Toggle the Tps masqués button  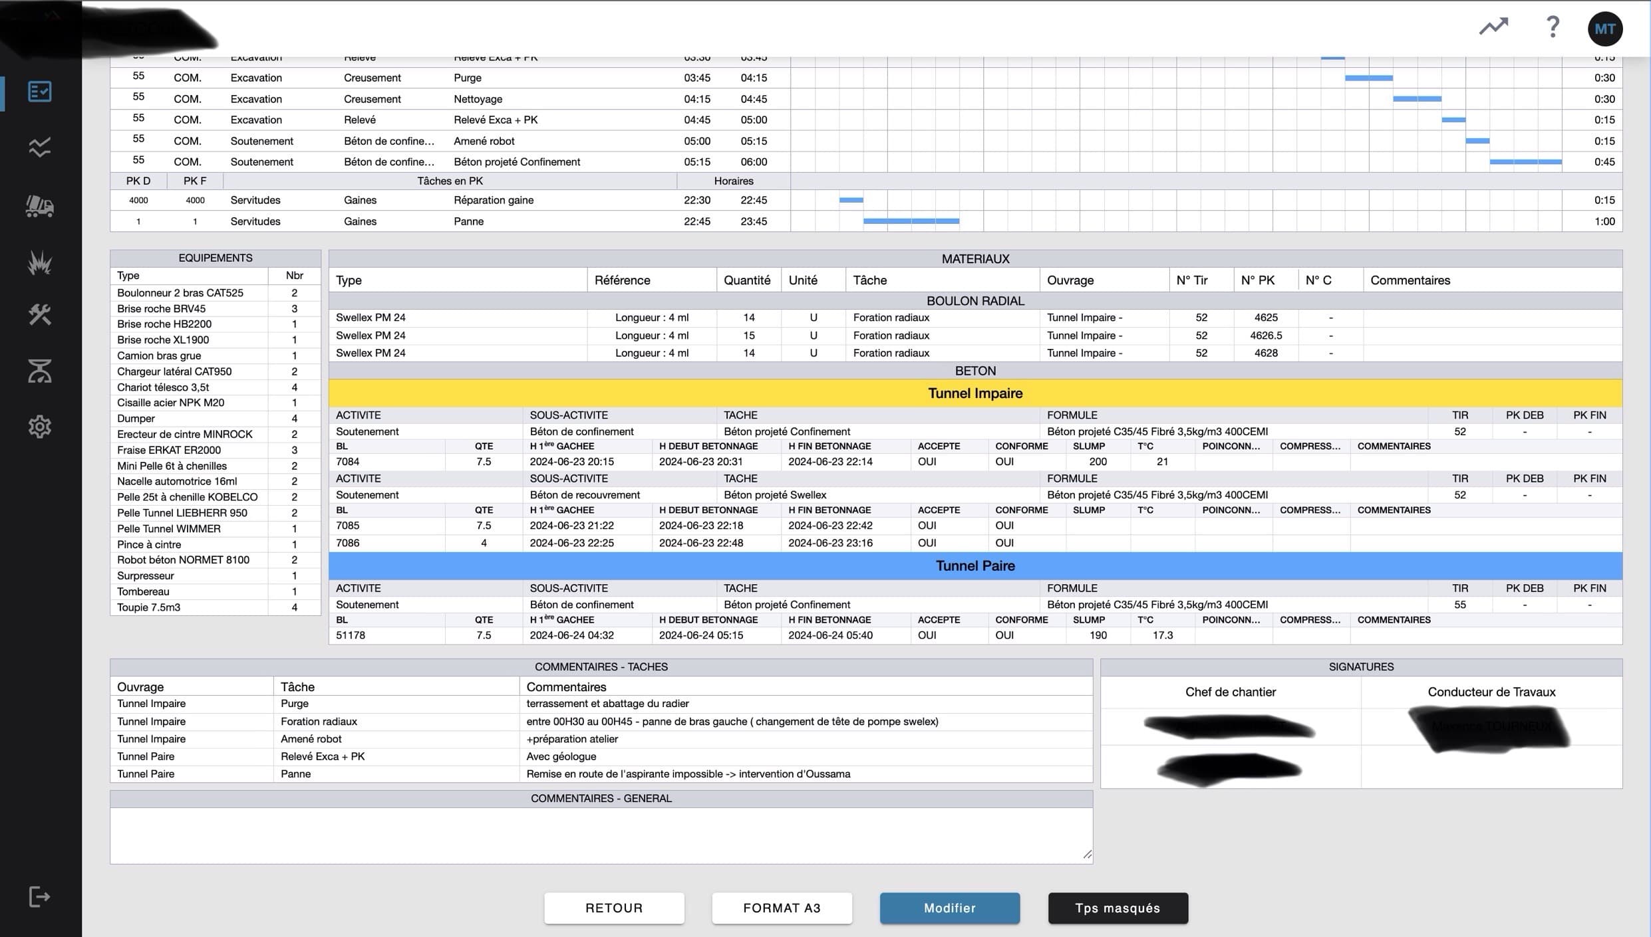click(x=1118, y=908)
